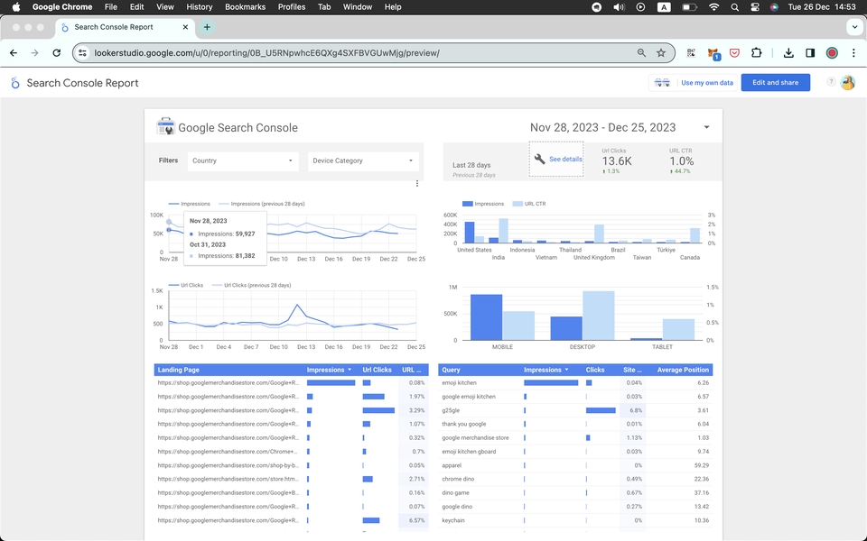Open the Pocket extension icon
Image resolution: width=867 pixels, height=541 pixels.
coord(734,53)
